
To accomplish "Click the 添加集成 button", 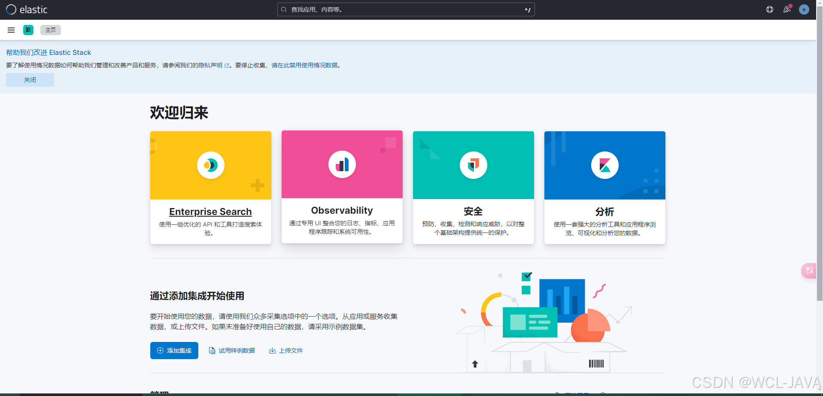I will 174,351.
